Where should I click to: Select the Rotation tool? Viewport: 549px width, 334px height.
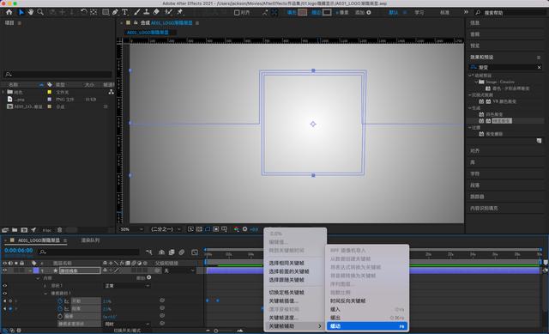(x=84, y=12)
